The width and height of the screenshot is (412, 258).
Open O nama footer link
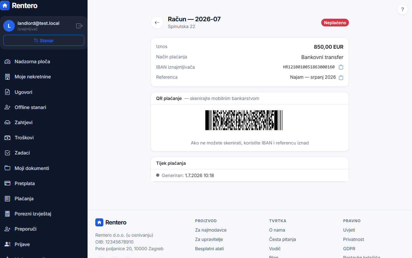[x=277, y=230]
